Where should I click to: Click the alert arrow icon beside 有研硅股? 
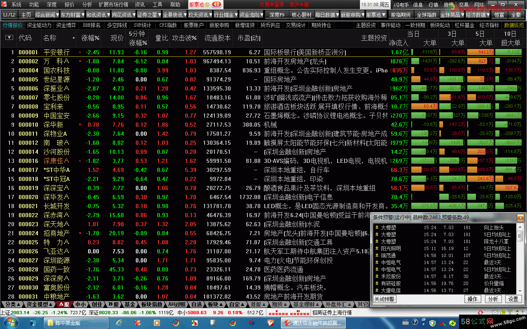[x=377, y=283]
